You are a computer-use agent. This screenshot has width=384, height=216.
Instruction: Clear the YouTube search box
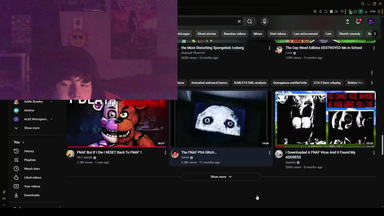[239, 22]
